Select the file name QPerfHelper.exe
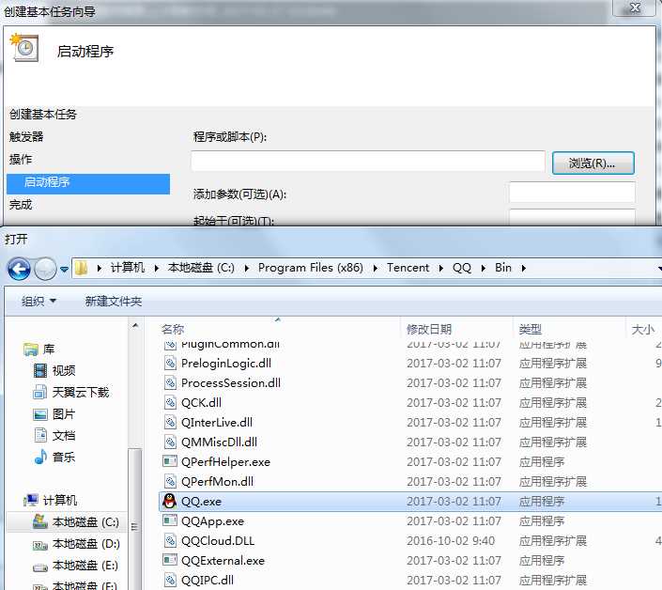The height and width of the screenshot is (590, 662). [225, 462]
